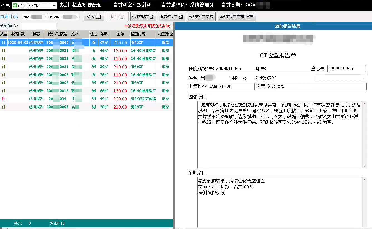The height and width of the screenshot is (229, 372).
Task: Open 放射报告字典 dictionary
Action: tap(201, 17)
